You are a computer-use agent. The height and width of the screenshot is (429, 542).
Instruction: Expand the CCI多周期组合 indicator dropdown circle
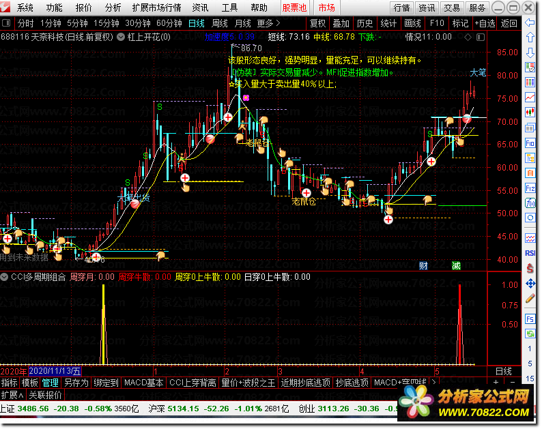click(x=4, y=277)
